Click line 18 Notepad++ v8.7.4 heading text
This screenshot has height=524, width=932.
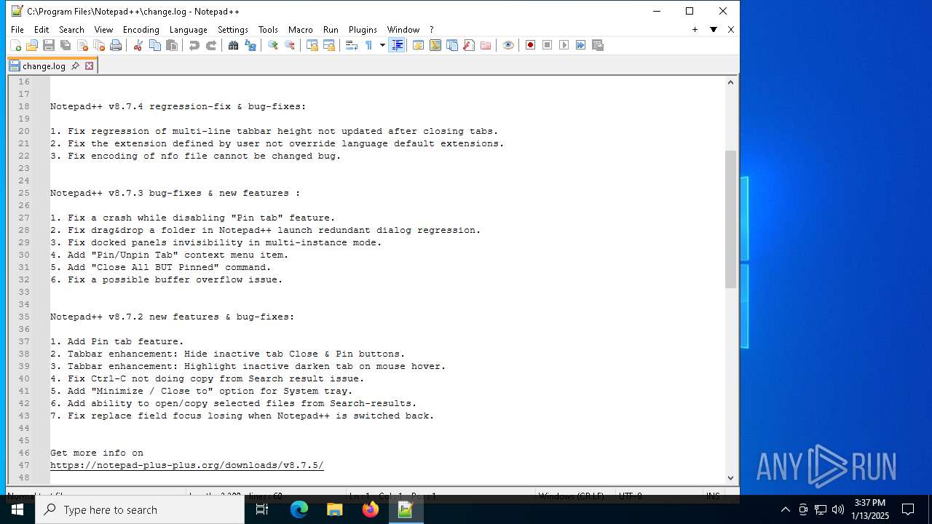tap(178, 106)
